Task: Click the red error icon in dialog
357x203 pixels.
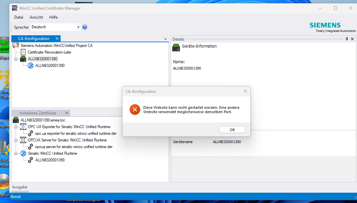Action: point(135,110)
